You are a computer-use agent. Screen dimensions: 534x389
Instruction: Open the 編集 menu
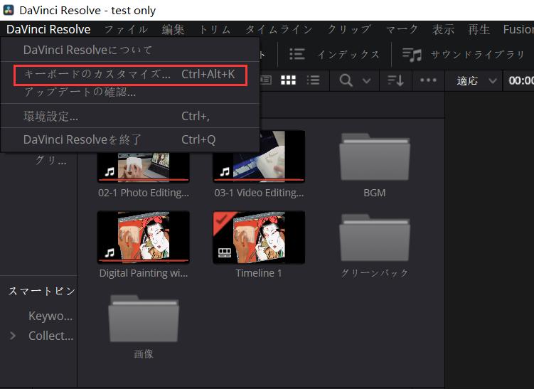pos(173,30)
